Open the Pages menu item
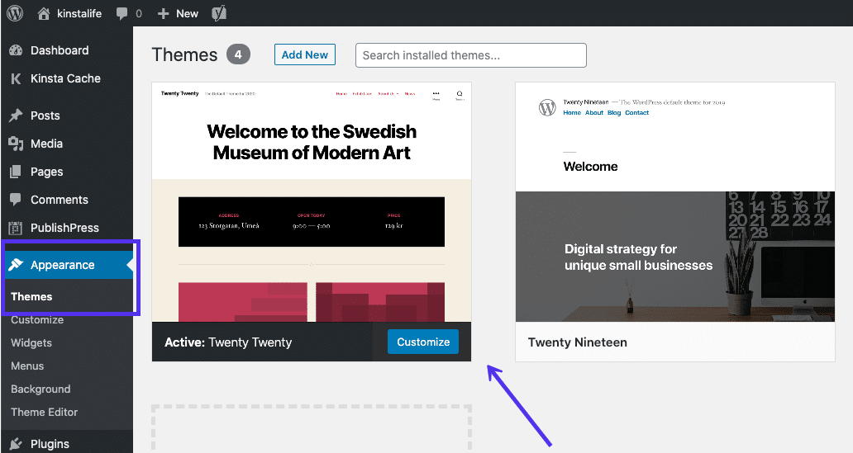853x453 pixels. click(46, 172)
